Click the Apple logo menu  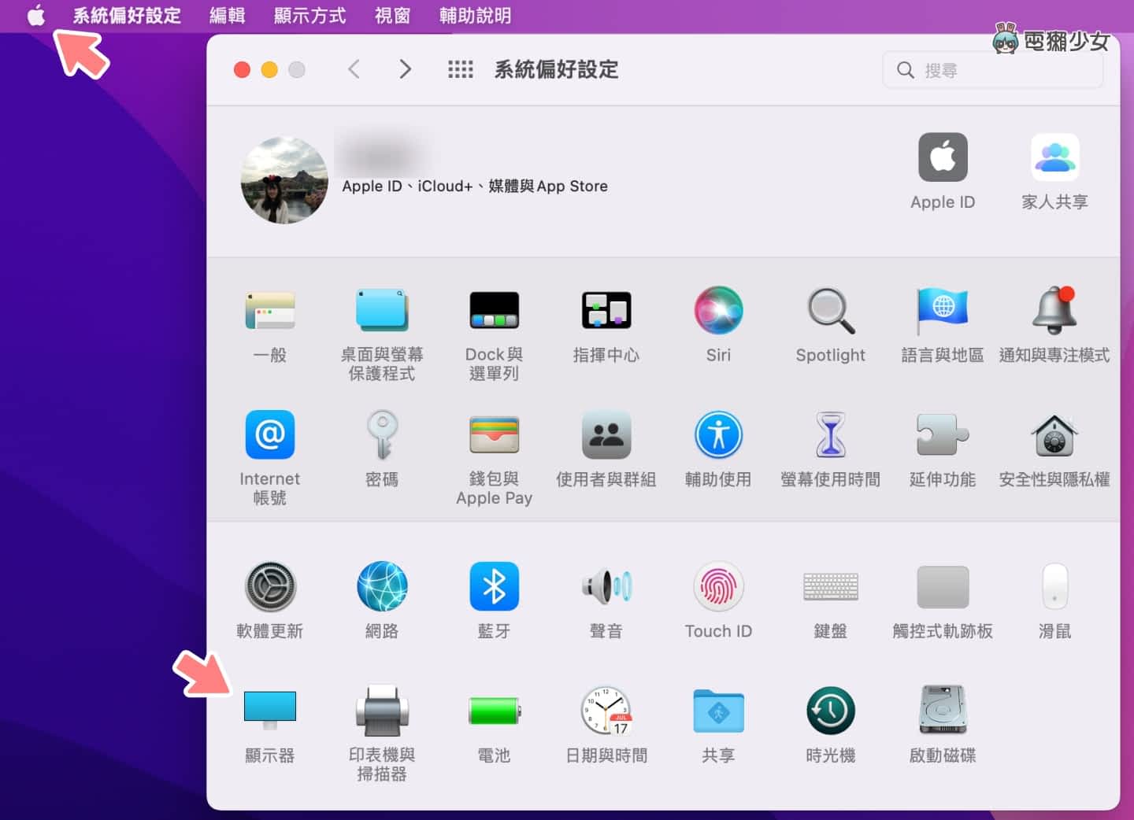coord(36,16)
